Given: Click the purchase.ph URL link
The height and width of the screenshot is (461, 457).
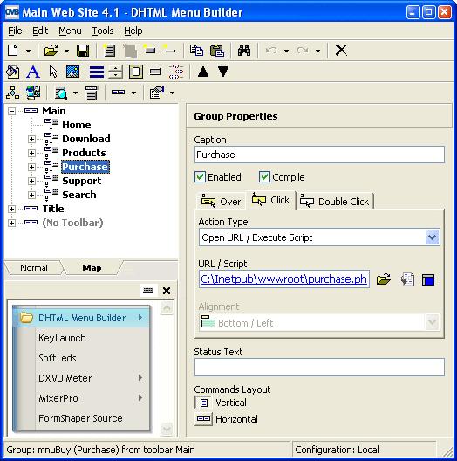Looking at the screenshot, I should (283, 279).
